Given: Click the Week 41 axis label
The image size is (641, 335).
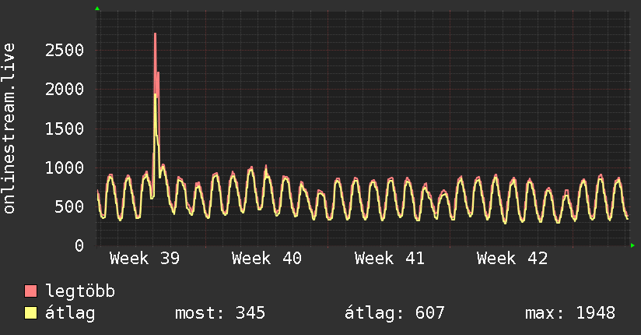Looking at the screenshot, I should click(x=390, y=259).
